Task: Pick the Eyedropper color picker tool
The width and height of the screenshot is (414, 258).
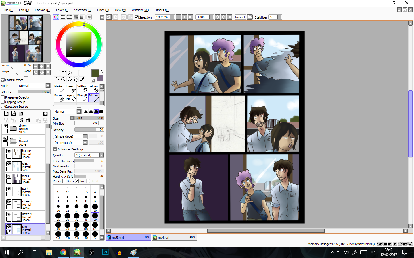Action: point(82,79)
